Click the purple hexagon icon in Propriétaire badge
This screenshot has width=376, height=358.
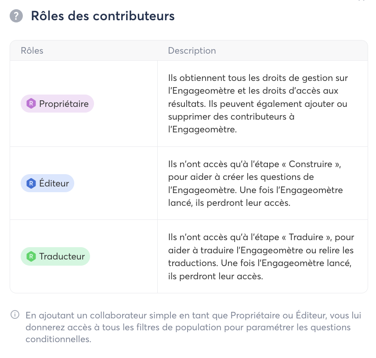[x=31, y=104]
